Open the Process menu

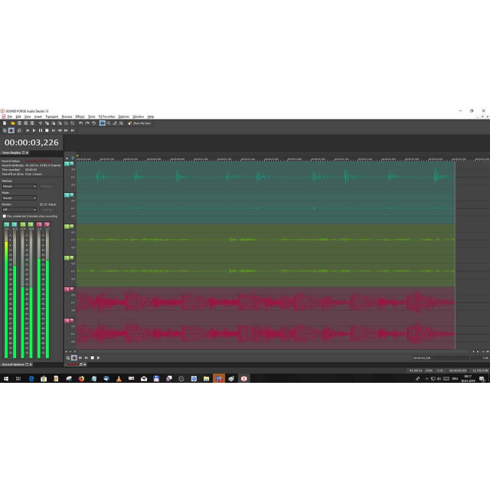[67, 116]
